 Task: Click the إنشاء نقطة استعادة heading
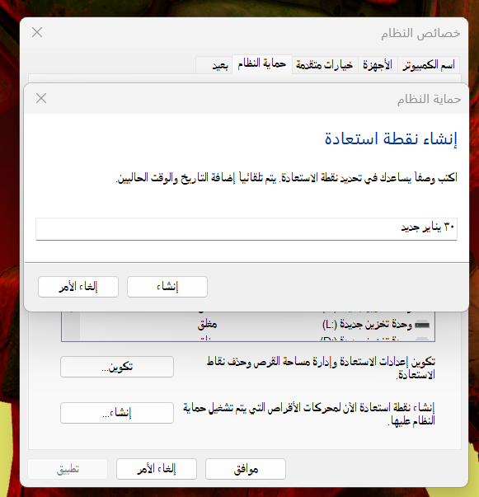[391, 138]
